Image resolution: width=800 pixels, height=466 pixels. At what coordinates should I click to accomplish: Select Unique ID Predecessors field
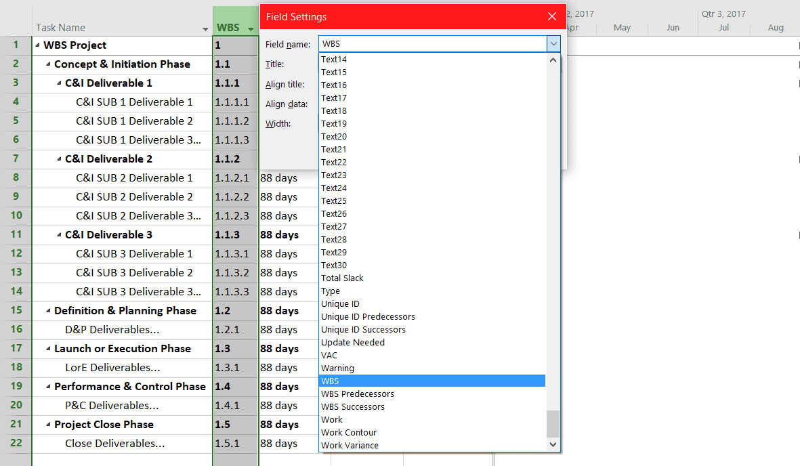tap(433, 316)
